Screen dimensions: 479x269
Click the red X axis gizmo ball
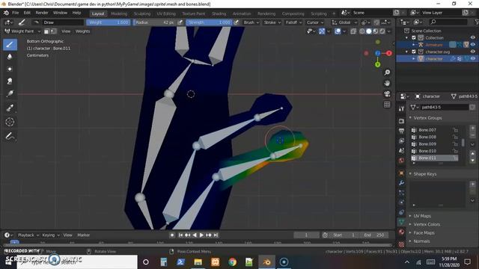[x=389, y=53]
